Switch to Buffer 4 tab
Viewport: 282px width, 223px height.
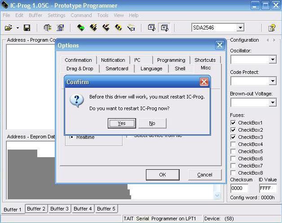point(83,209)
